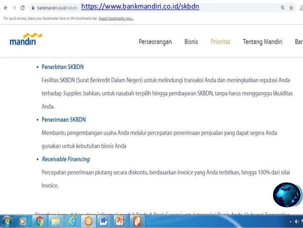Viewport: 303px width, 228px height.
Task: Show hidden tray icons arrow
Action: (x=291, y=221)
